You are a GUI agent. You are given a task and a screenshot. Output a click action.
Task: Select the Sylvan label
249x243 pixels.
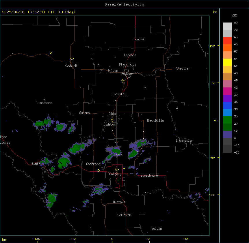[113, 71]
